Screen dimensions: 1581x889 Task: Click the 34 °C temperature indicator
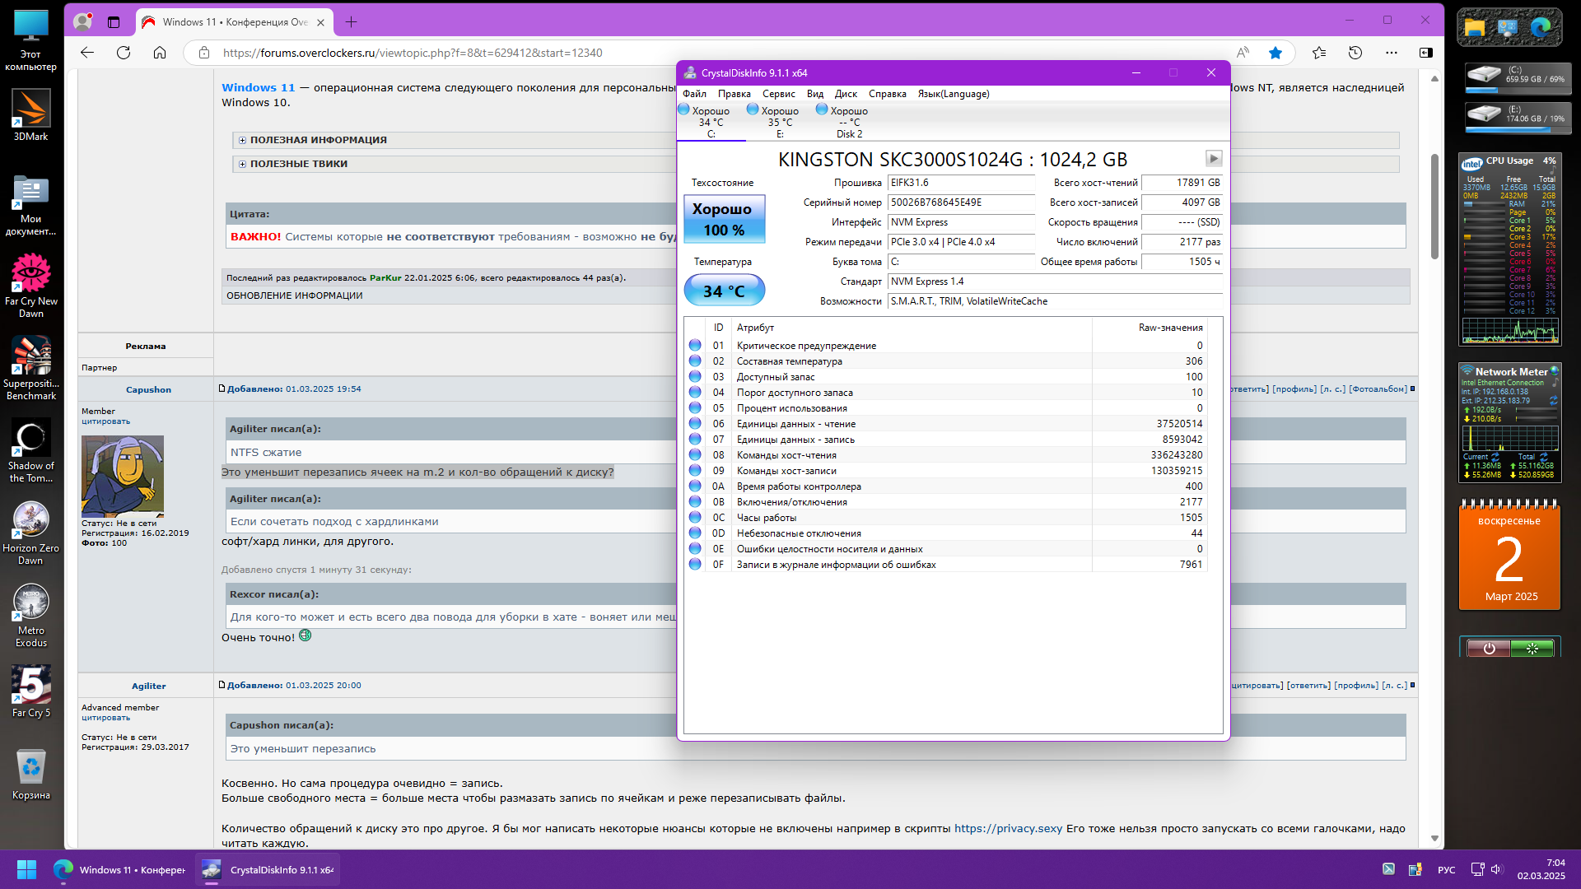coord(724,291)
